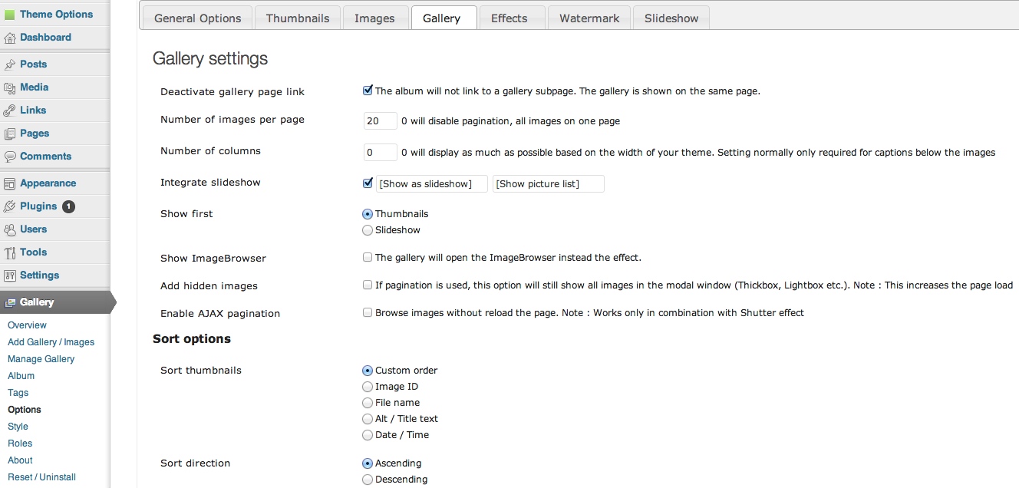Screen dimensions: 1019x488
Task: Click the Dashboard house icon
Action: (x=9, y=38)
